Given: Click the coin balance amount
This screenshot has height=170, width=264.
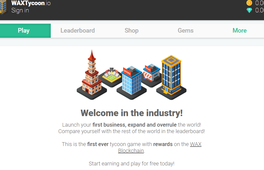Looking at the screenshot, I should click(259, 3).
